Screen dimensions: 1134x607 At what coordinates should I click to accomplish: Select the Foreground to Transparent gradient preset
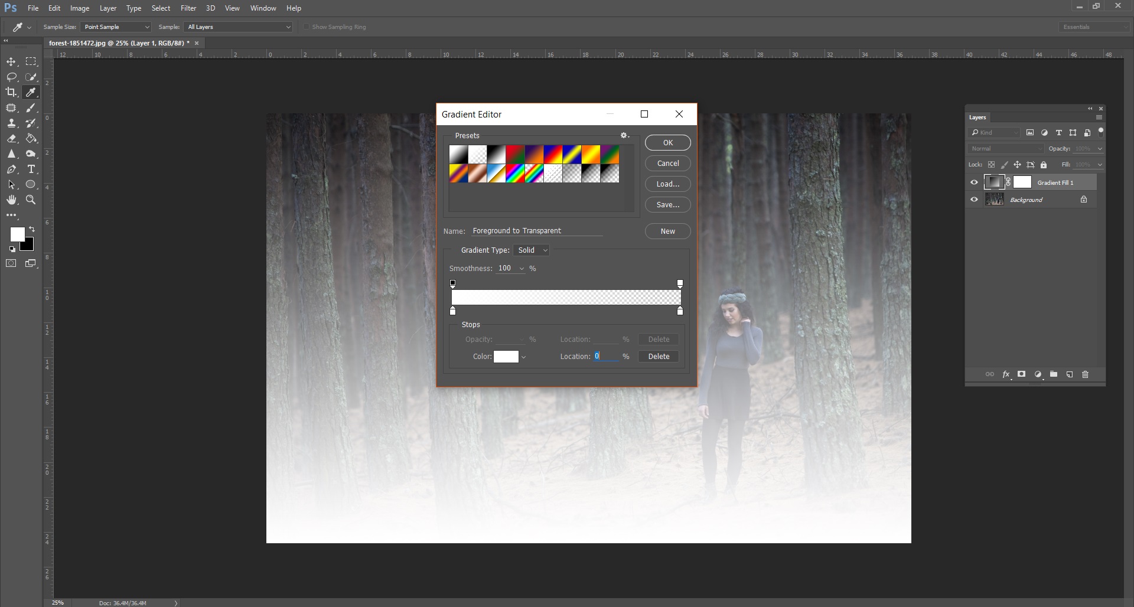pos(477,154)
